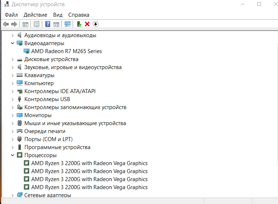Viewport: 278px width, 204px height.
Task: Select Контроллеры IDE ATA/ATAPI label
Action: point(60,91)
